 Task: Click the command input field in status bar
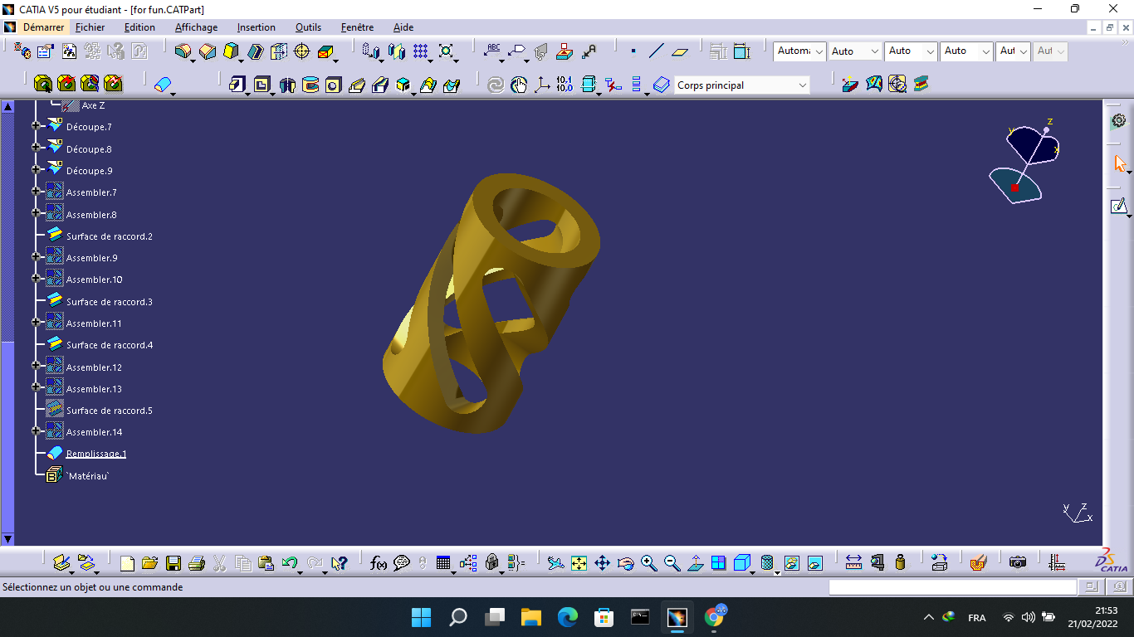952,587
